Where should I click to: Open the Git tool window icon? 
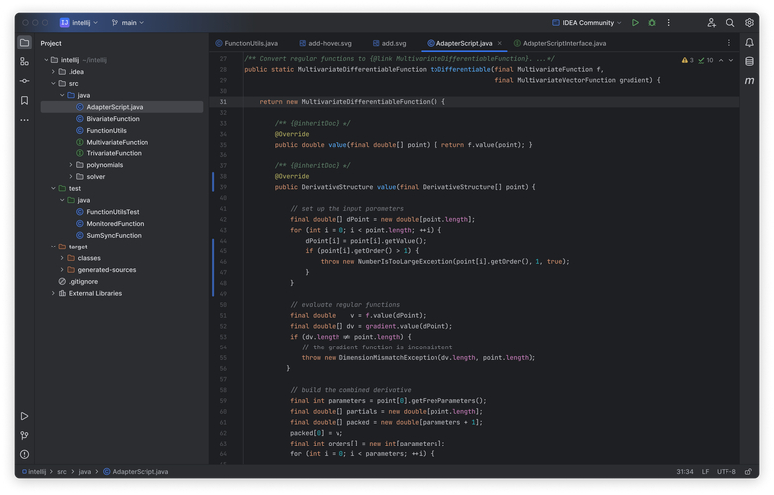pyautogui.click(x=24, y=436)
